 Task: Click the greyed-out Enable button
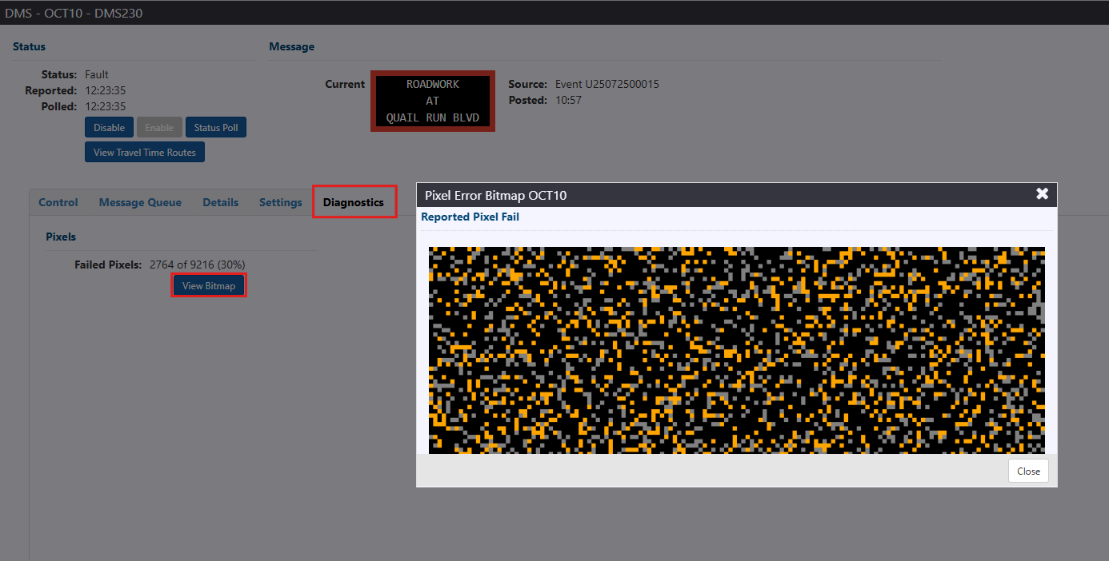[x=159, y=128]
